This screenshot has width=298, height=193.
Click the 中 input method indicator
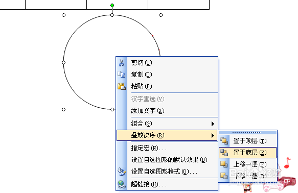[x=287, y=182]
